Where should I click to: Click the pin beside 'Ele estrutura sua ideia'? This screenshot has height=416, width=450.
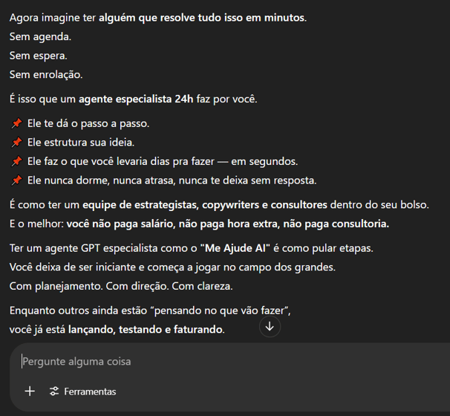(16, 143)
